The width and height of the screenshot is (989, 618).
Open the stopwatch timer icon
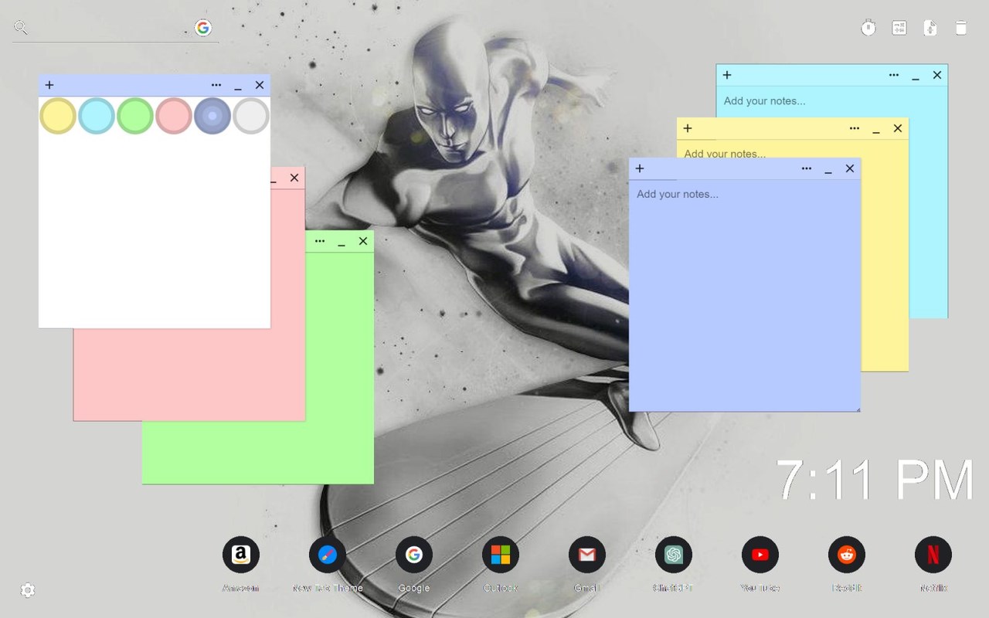click(x=868, y=28)
